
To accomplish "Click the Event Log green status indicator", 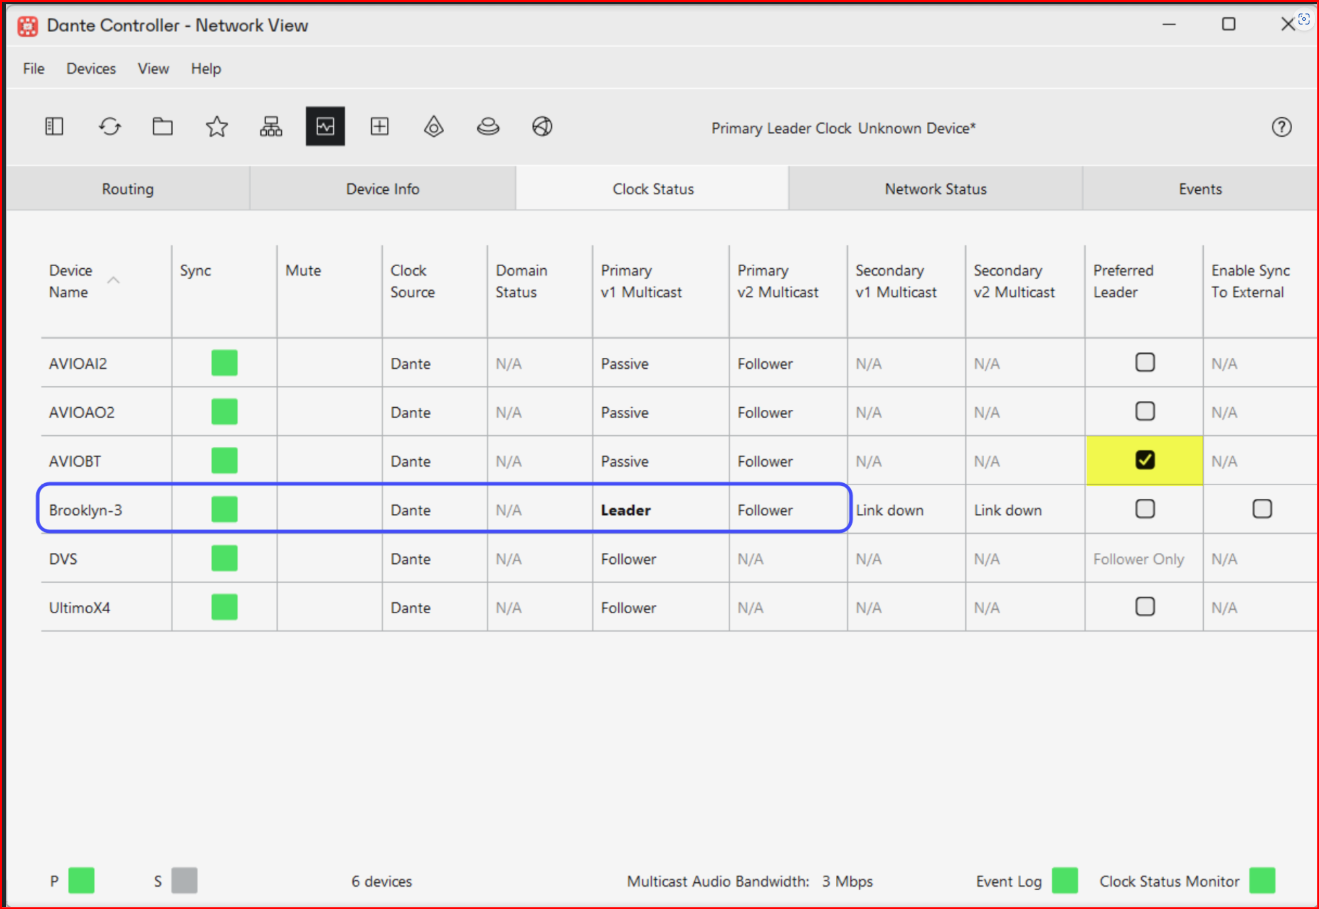I will coord(1065,881).
